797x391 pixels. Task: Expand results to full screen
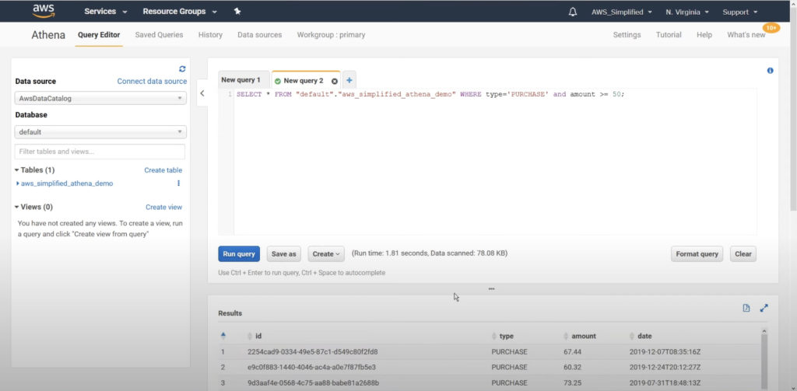[x=764, y=308]
